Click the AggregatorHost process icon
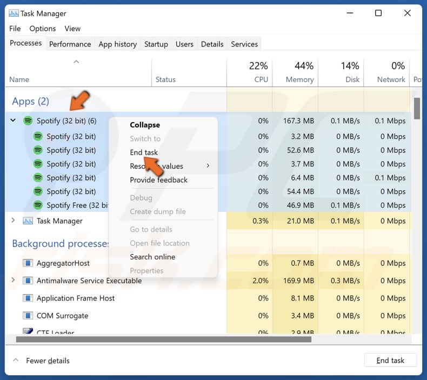 click(28, 263)
